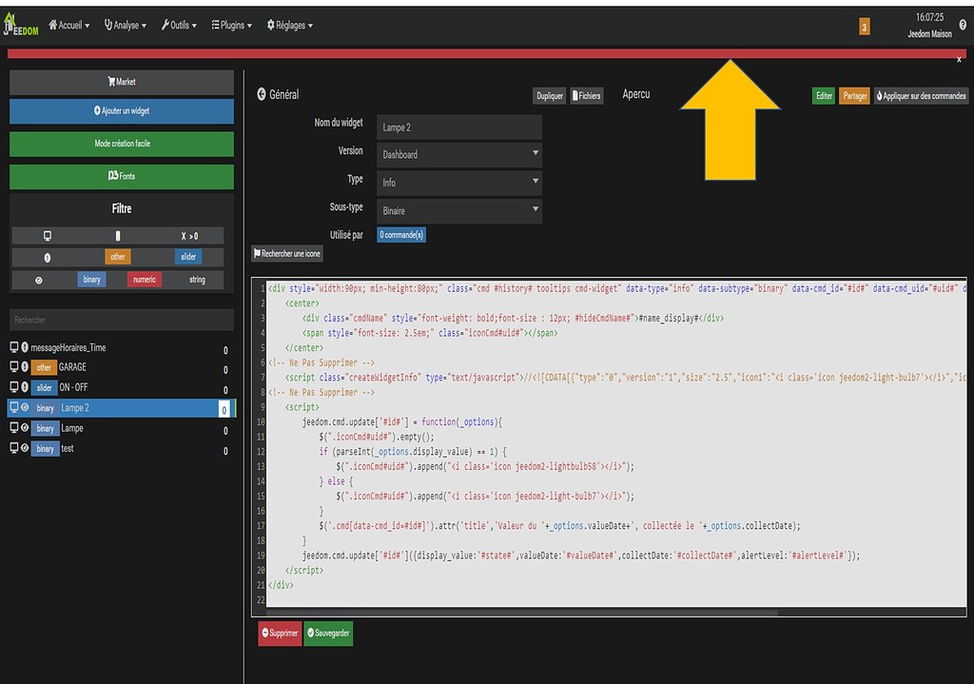Select the test binary widget
974x684 pixels.
(68, 448)
